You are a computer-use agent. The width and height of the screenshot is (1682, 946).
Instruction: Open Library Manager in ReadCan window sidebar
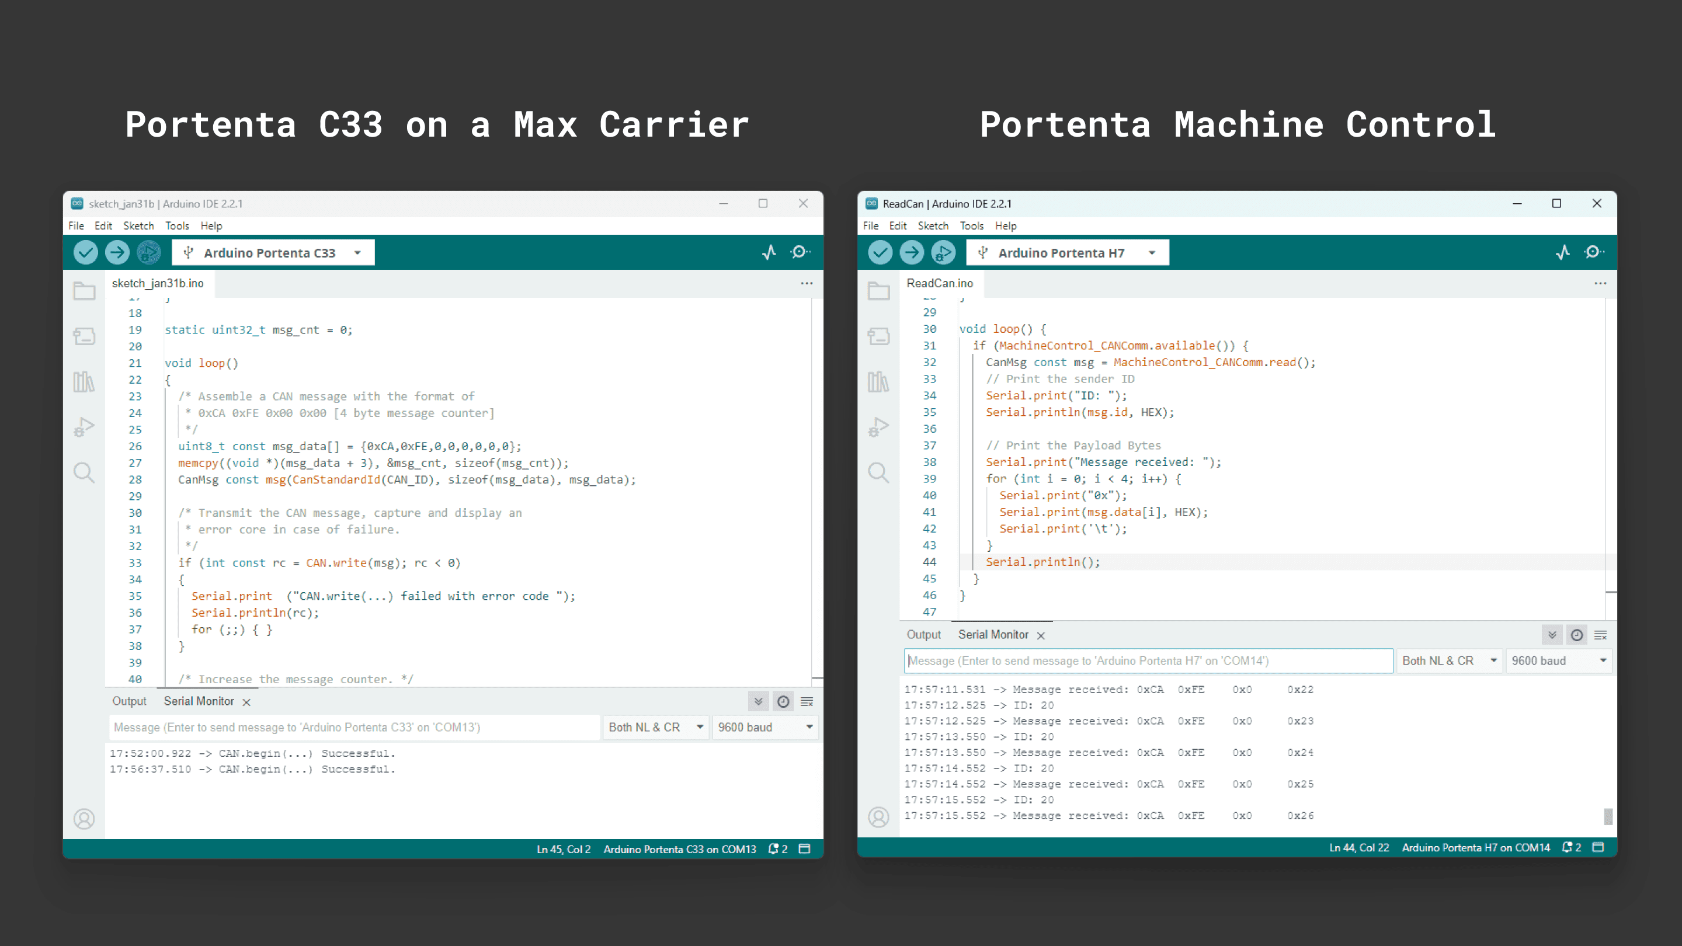point(878,381)
